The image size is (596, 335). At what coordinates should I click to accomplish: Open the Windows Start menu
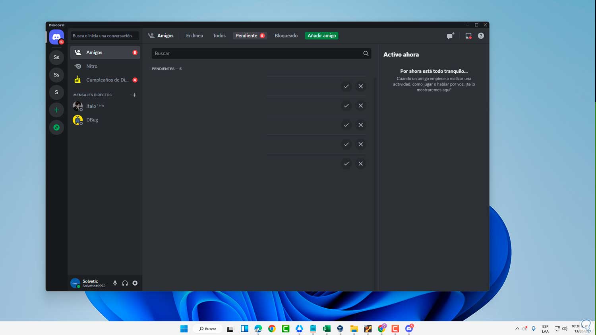184,329
